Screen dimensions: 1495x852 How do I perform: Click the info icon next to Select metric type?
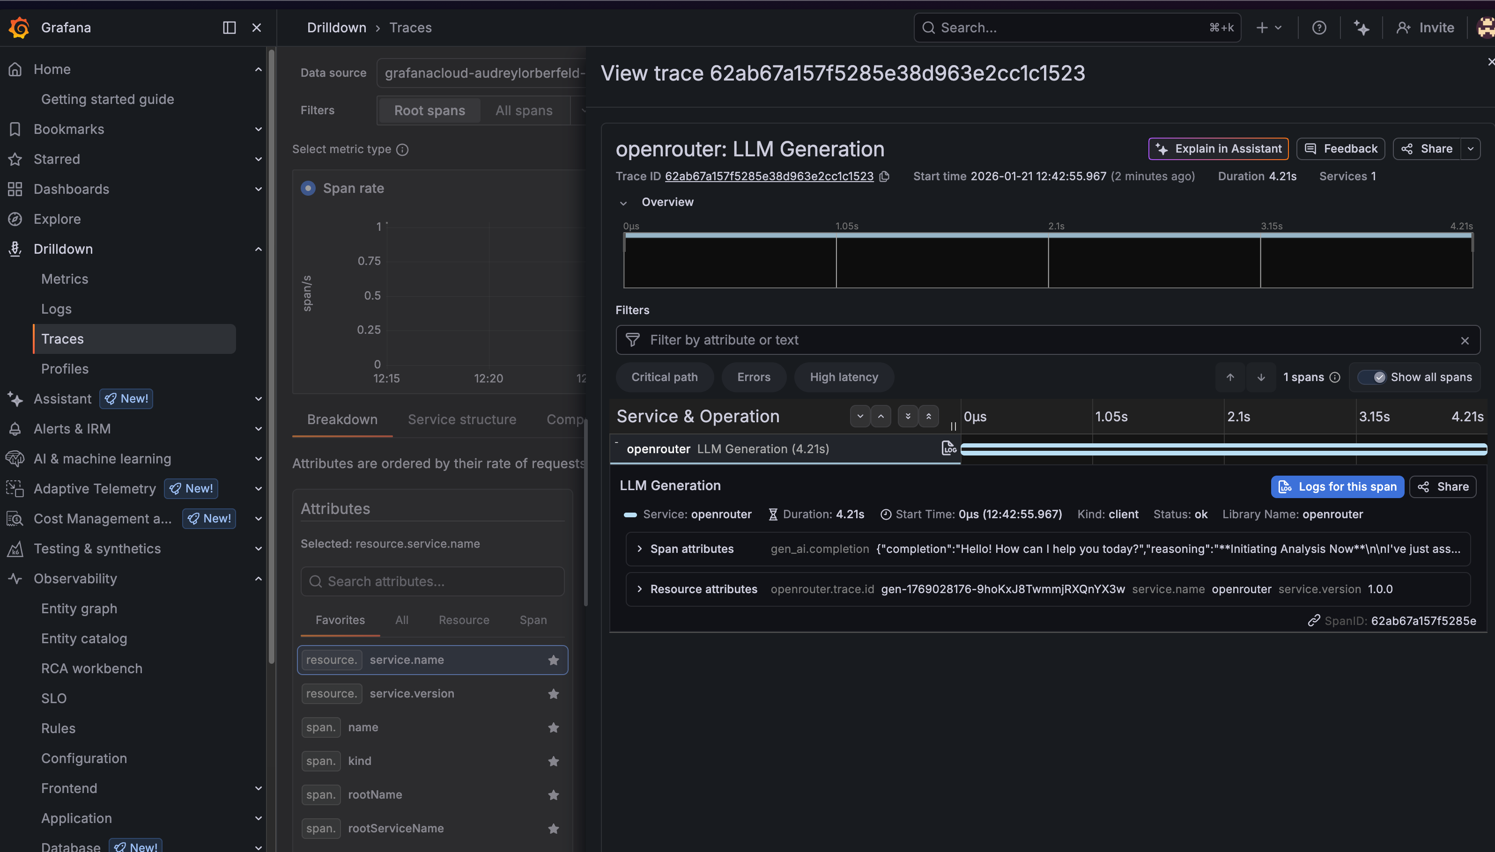click(403, 150)
